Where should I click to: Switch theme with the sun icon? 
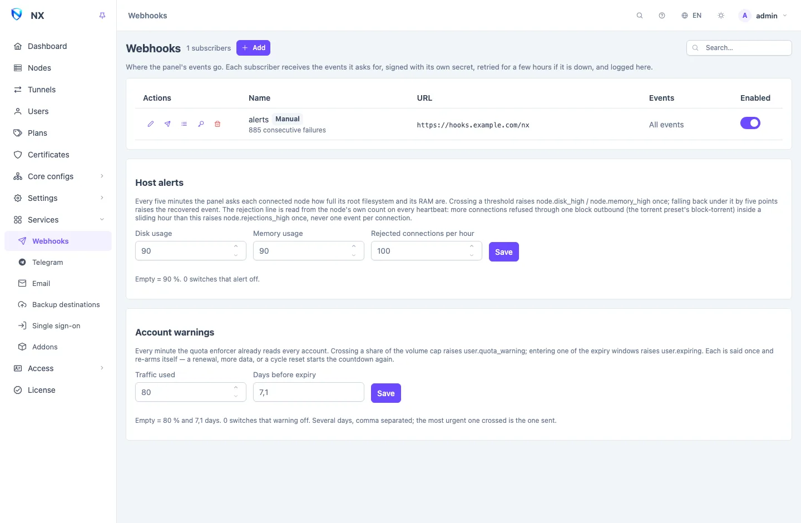point(721,16)
